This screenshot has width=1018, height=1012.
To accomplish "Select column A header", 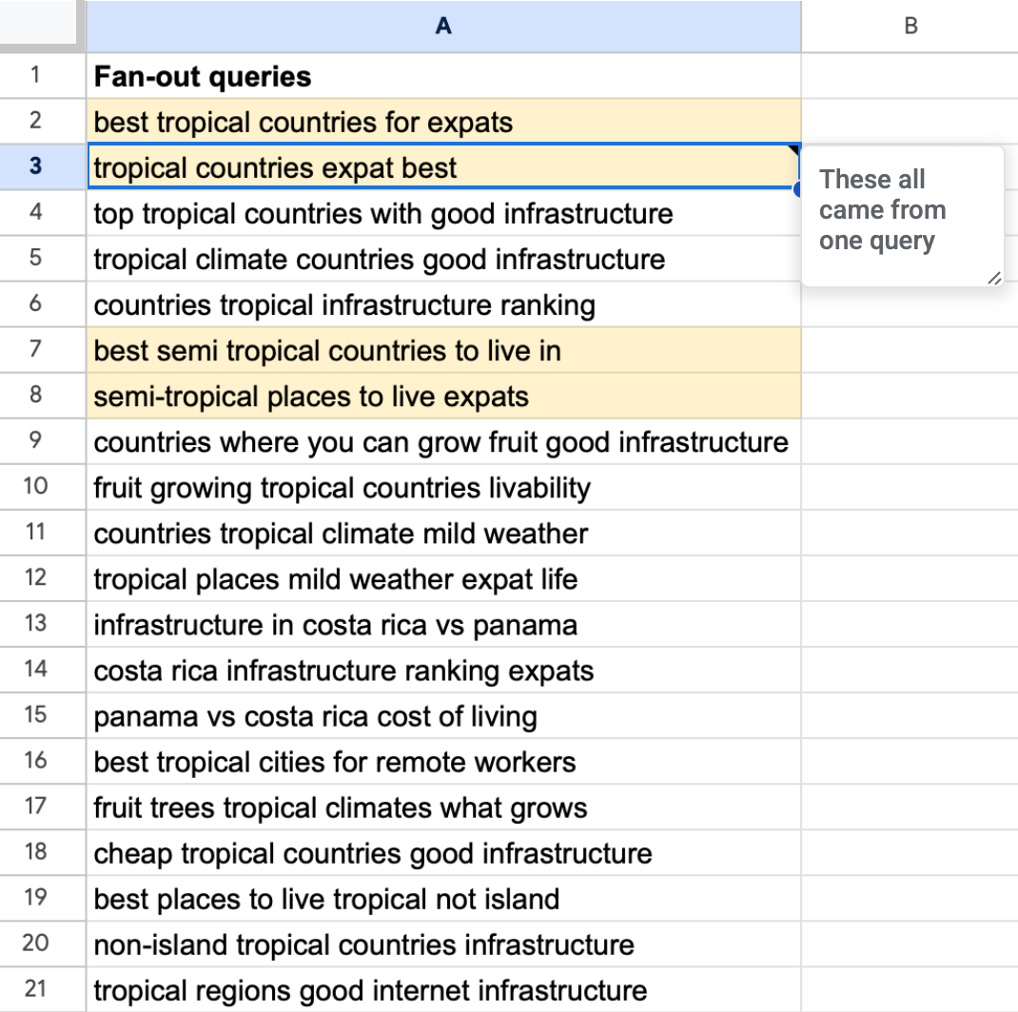I will tap(443, 26).
